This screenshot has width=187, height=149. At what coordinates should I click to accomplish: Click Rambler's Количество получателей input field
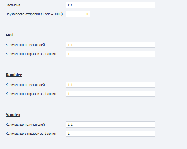point(110,85)
